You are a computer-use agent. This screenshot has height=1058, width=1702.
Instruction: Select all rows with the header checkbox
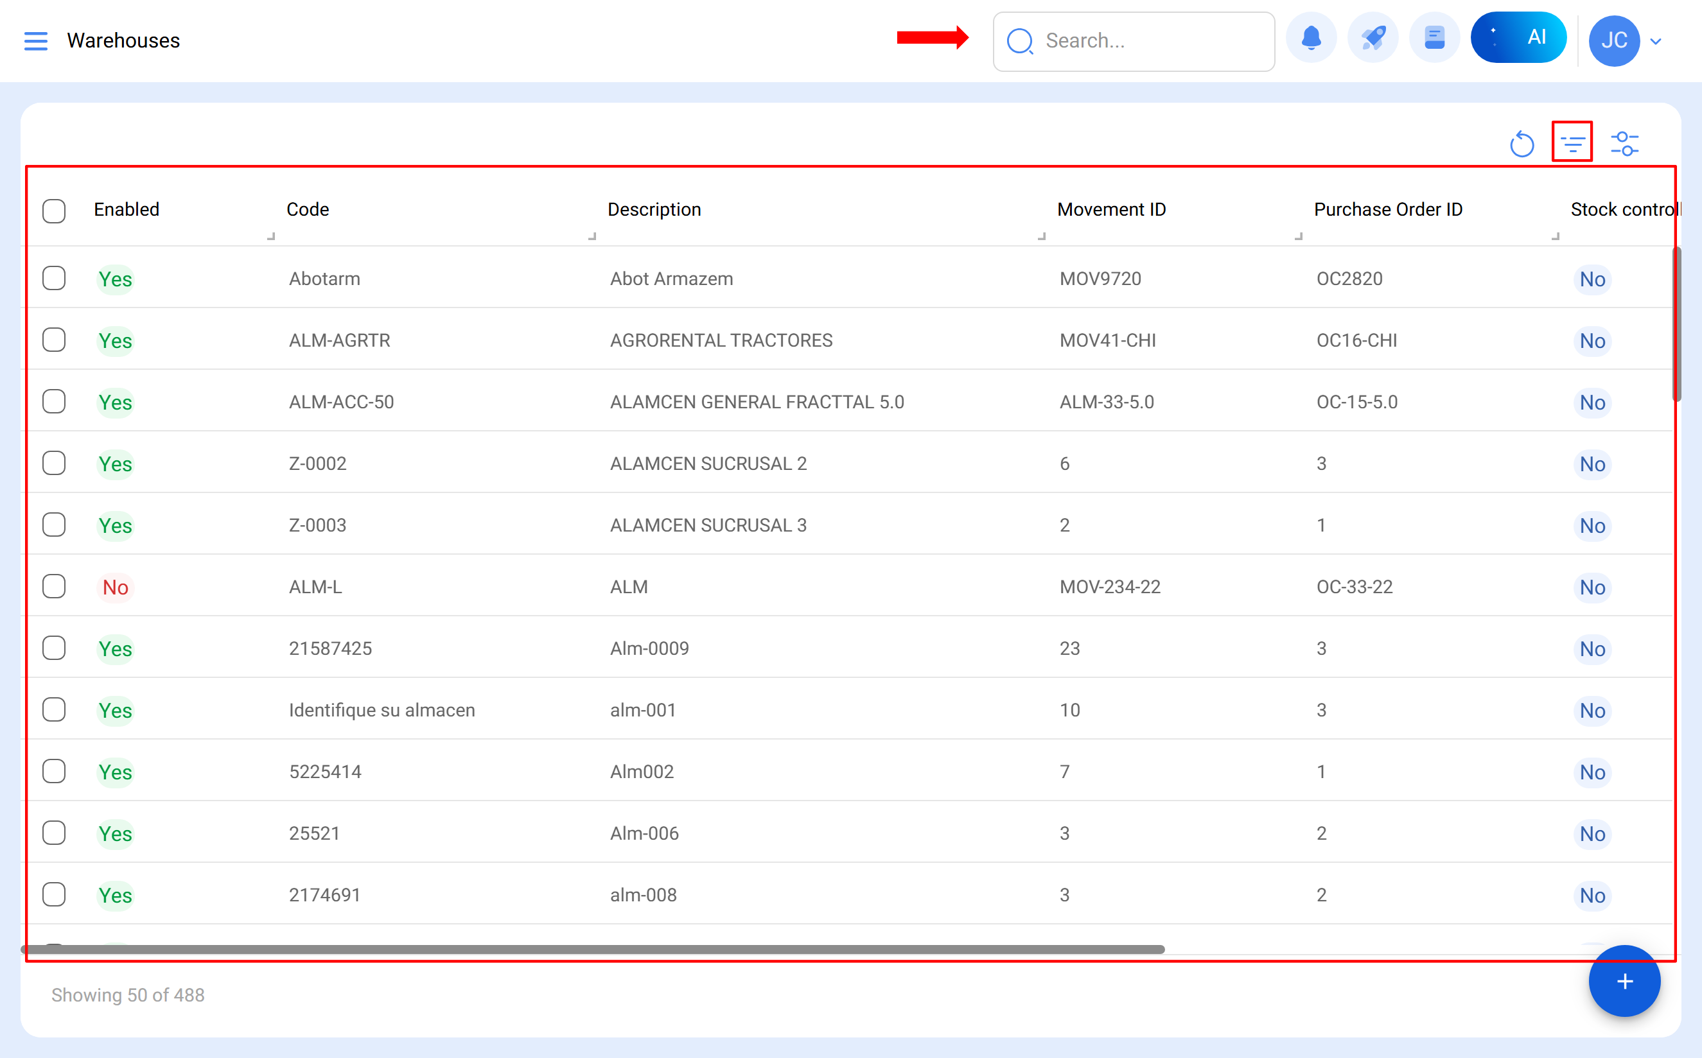pyautogui.click(x=54, y=211)
